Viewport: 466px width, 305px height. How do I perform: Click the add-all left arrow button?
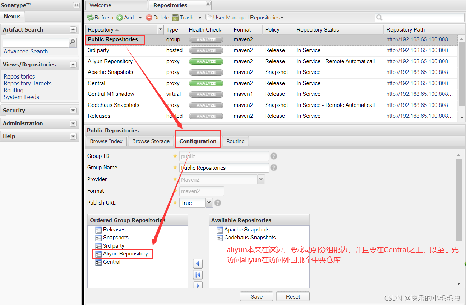click(198, 275)
